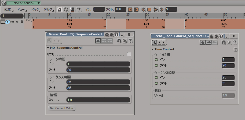This screenshot has width=245, height=120.
Task: Select the Shot1 clip on the timeline
Action: pos(145,24)
